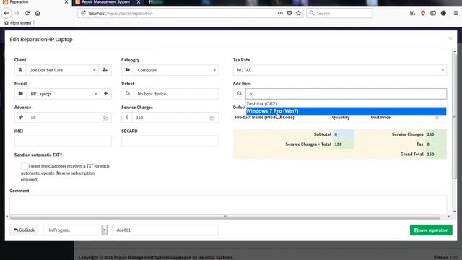Open the Model dropdown HP Laptop
The height and width of the screenshot is (260, 462).
64,94
